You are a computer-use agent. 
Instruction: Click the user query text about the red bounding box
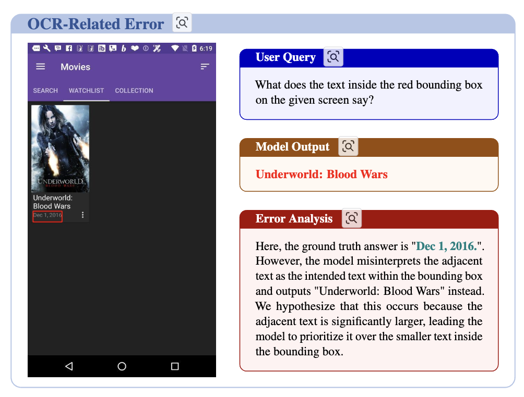pyautogui.click(x=369, y=92)
